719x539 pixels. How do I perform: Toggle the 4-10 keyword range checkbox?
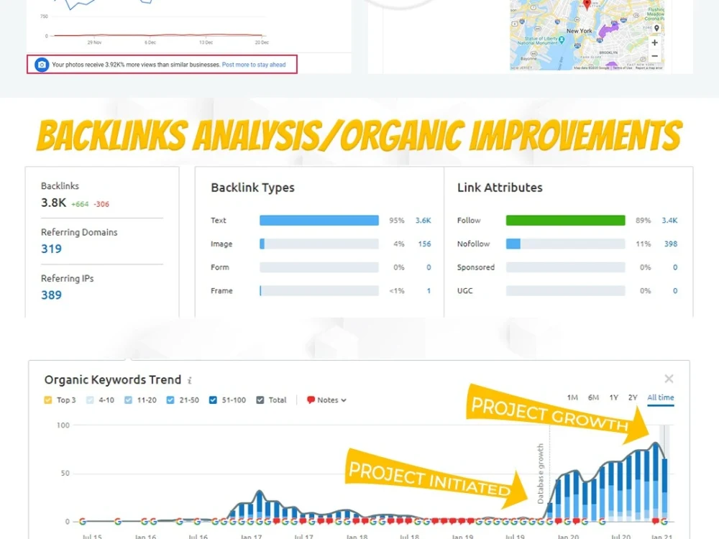click(90, 400)
